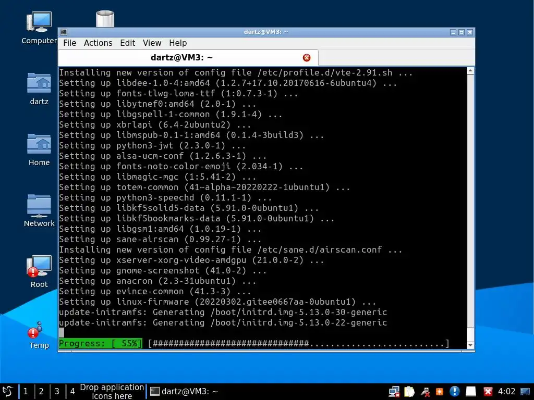This screenshot has height=400, width=534.
Task: Open the Home folder desktop icon
Action: point(39,149)
